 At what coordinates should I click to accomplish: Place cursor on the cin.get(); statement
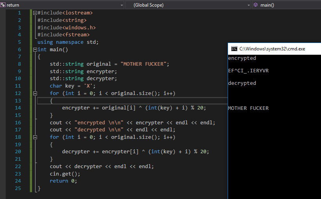click(x=65, y=174)
